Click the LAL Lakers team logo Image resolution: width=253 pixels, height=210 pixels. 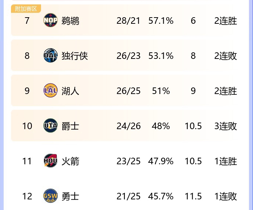pos(51,90)
